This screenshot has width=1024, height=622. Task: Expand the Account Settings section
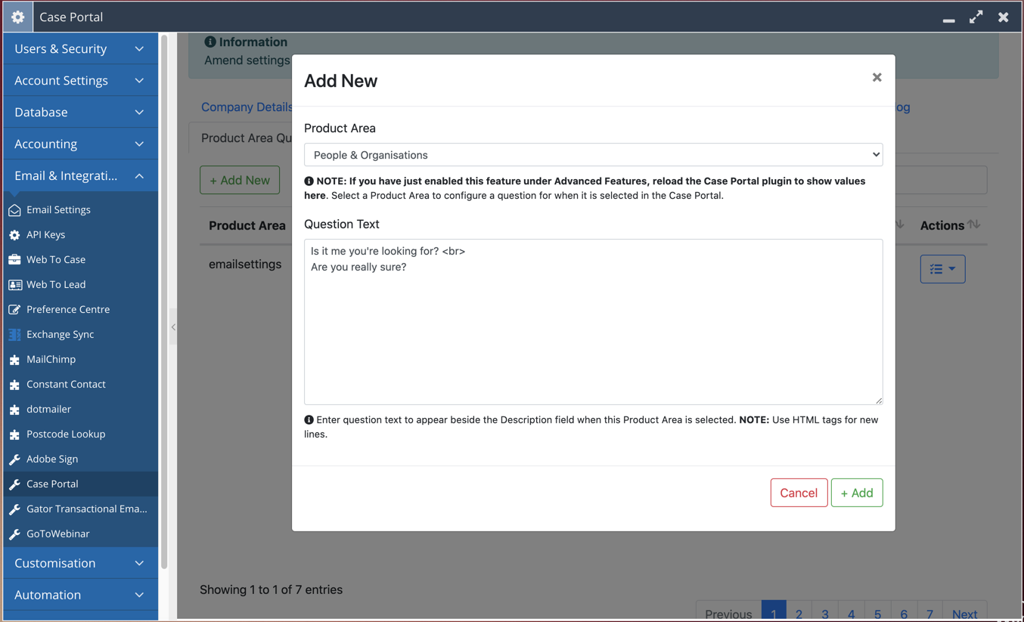pos(80,80)
